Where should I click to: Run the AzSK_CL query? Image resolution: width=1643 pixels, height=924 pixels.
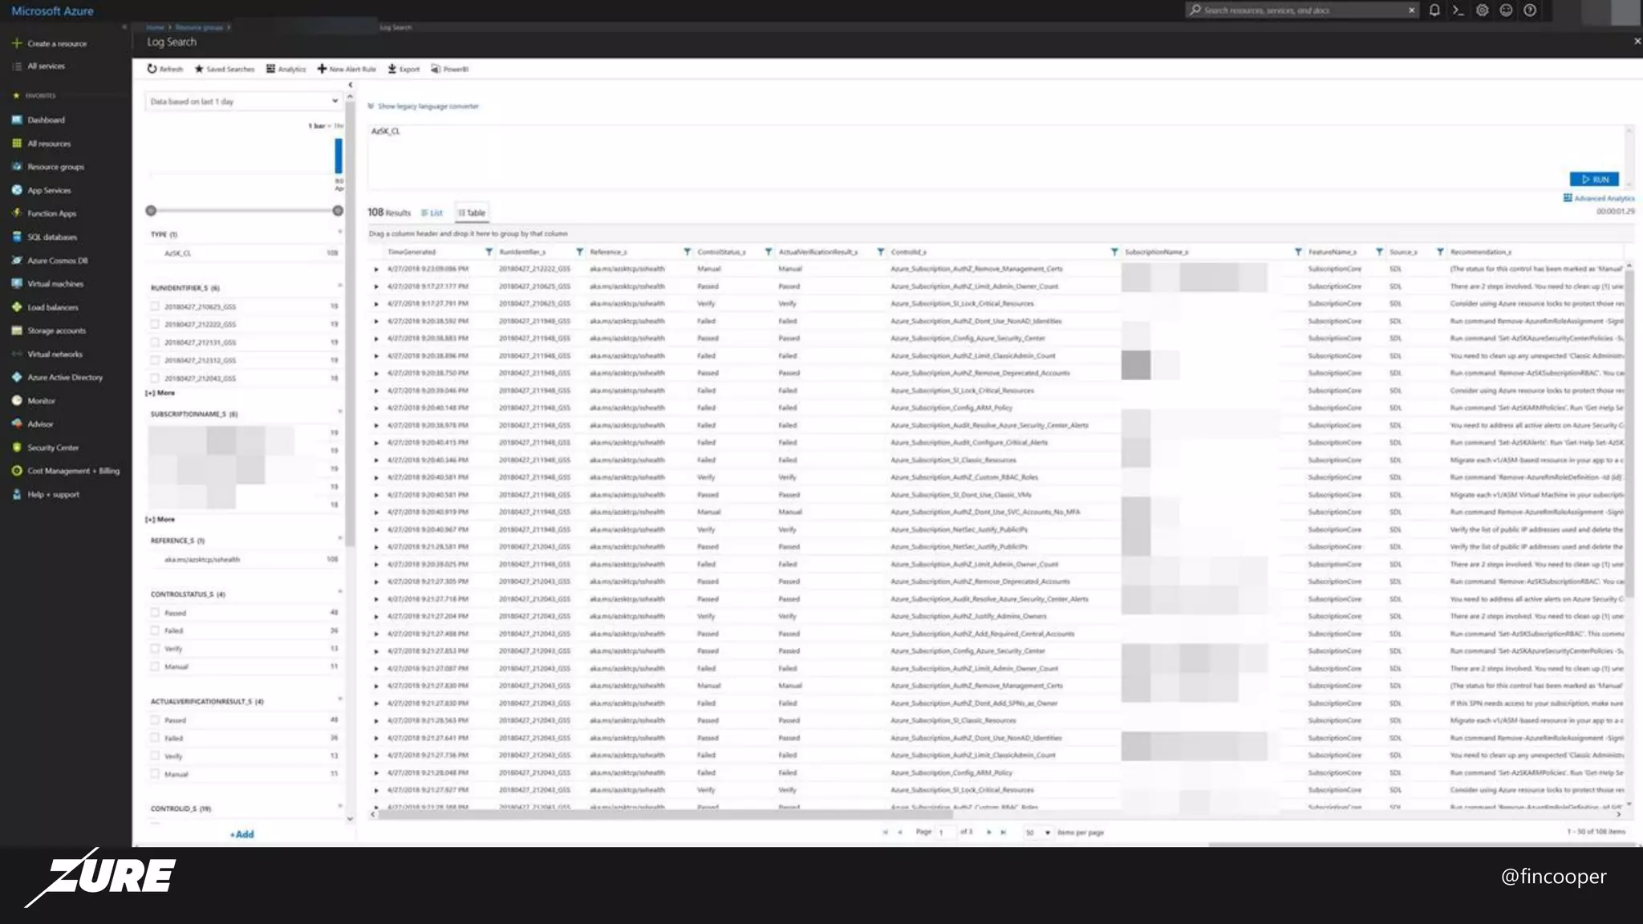1594,180
